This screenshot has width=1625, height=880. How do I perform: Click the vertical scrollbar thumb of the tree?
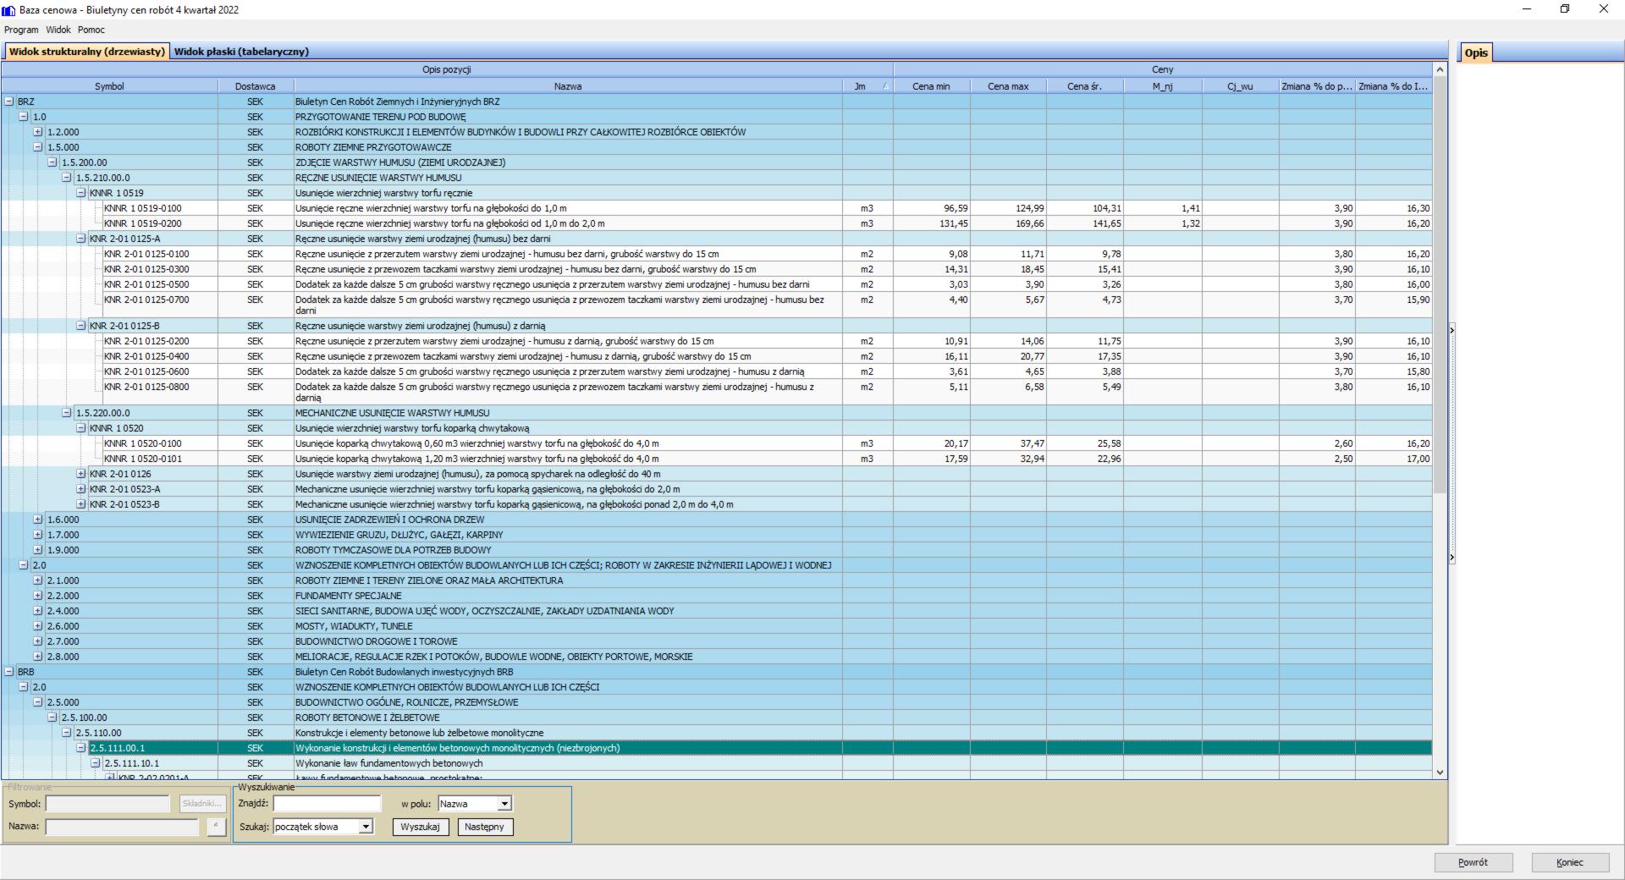pos(1440,285)
